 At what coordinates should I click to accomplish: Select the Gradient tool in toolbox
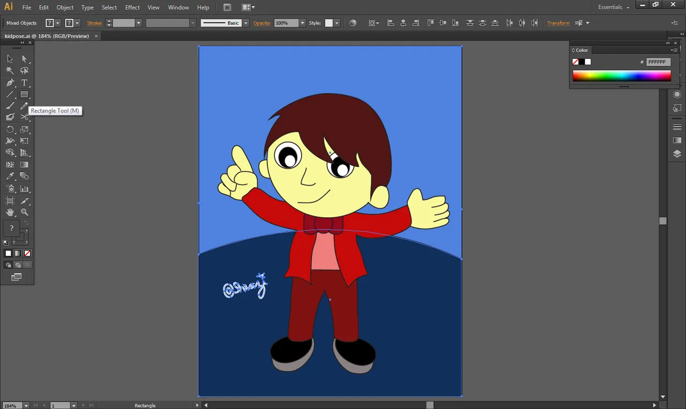point(24,164)
